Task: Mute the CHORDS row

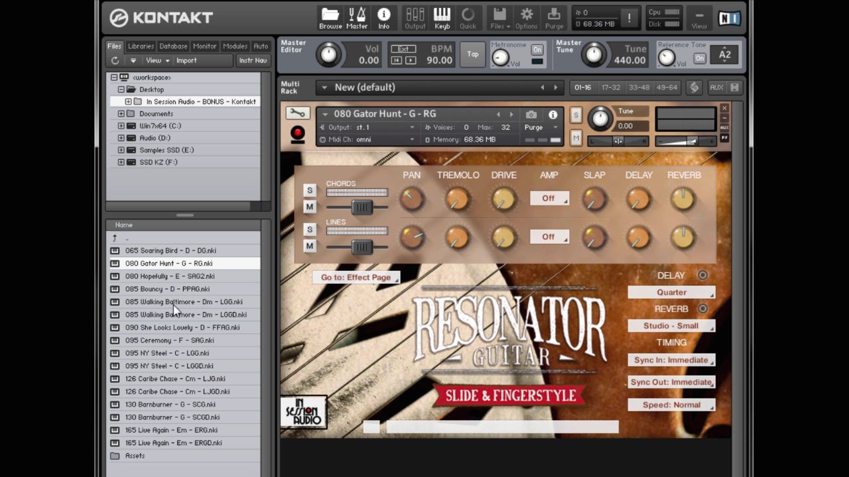Action: (x=309, y=207)
